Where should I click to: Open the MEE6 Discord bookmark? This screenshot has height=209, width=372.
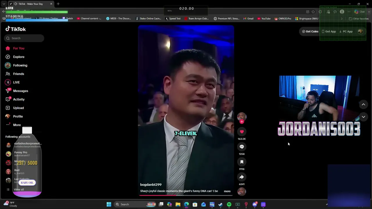[x=119, y=19]
